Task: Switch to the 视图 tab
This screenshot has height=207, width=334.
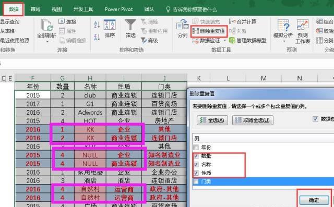Action: click(57, 9)
